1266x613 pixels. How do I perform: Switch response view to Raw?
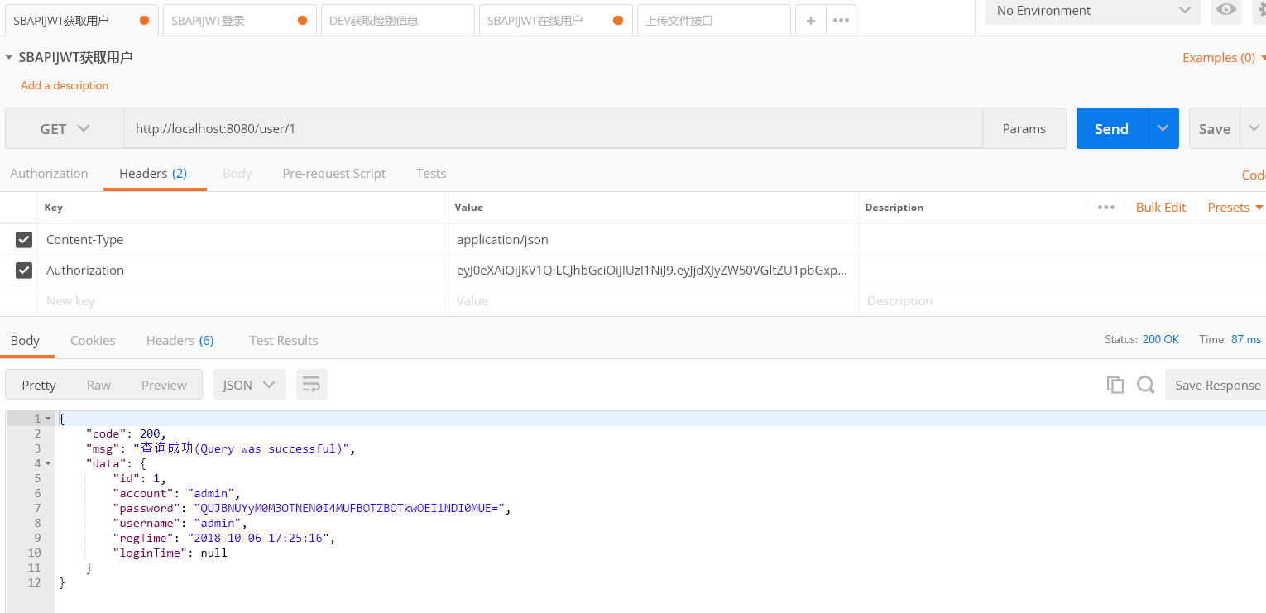tap(98, 385)
